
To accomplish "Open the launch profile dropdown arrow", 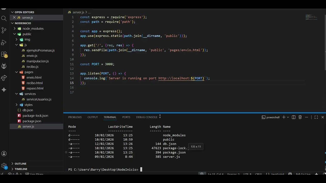I will point(288,117).
